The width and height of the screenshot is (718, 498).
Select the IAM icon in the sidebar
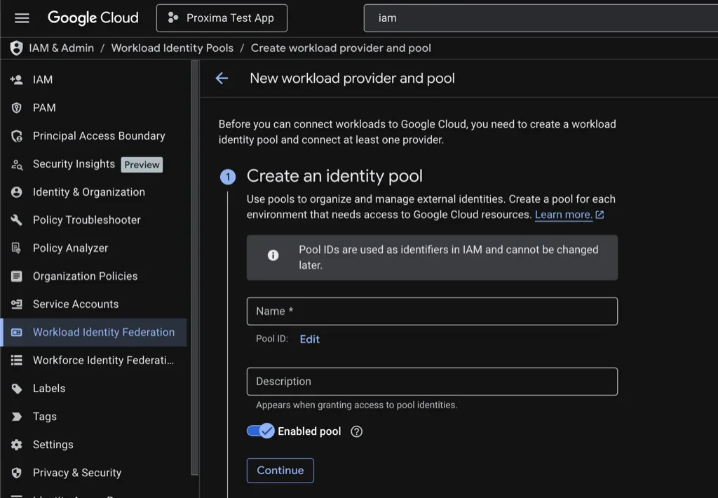click(x=15, y=79)
